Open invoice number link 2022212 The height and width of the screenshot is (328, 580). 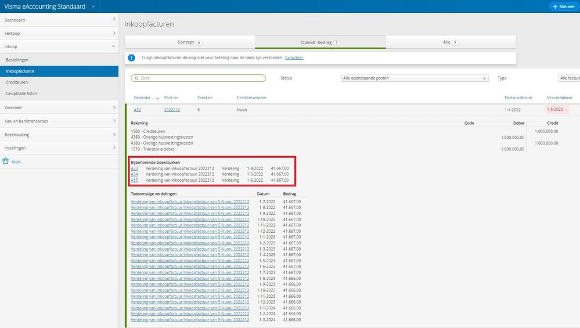[172, 110]
